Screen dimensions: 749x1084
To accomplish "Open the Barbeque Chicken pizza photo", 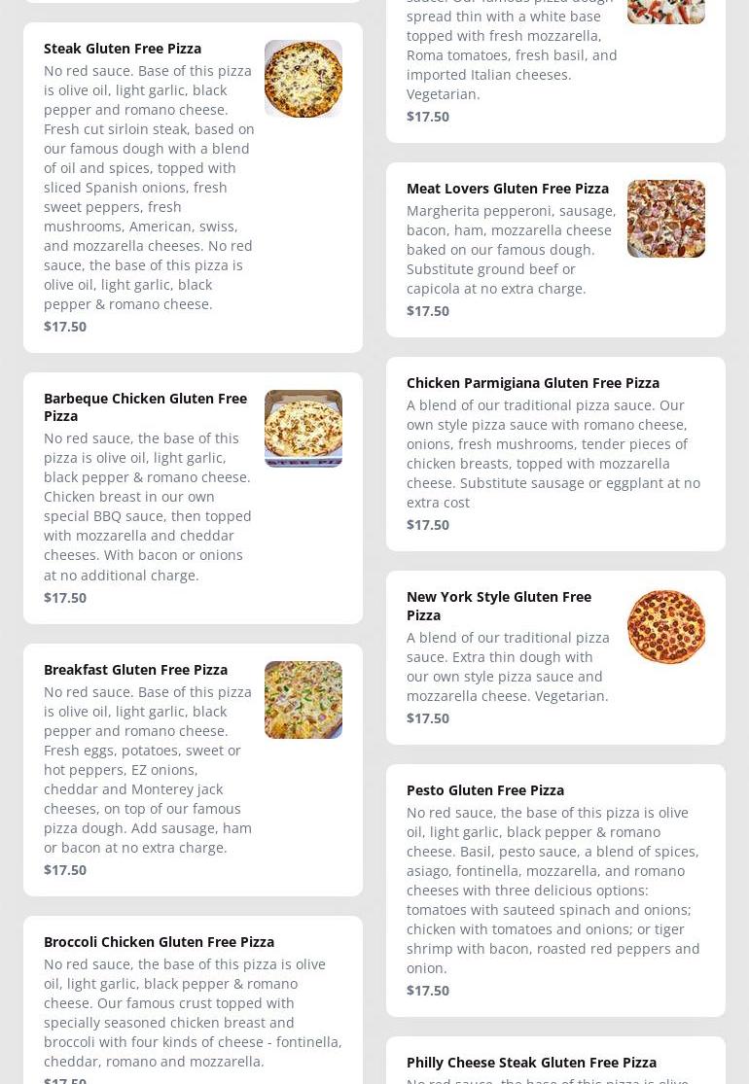I will 303,429.
